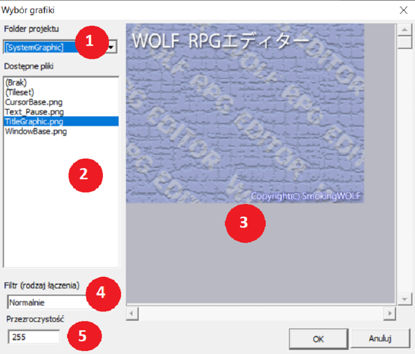The width and height of the screenshot is (415, 354).
Task: Click the horizontal scrollbar left arrow
Action: pyautogui.click(x=132, y=314)
